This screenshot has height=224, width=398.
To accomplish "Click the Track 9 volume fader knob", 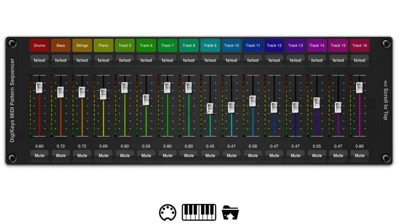I will tap(210, 109).
